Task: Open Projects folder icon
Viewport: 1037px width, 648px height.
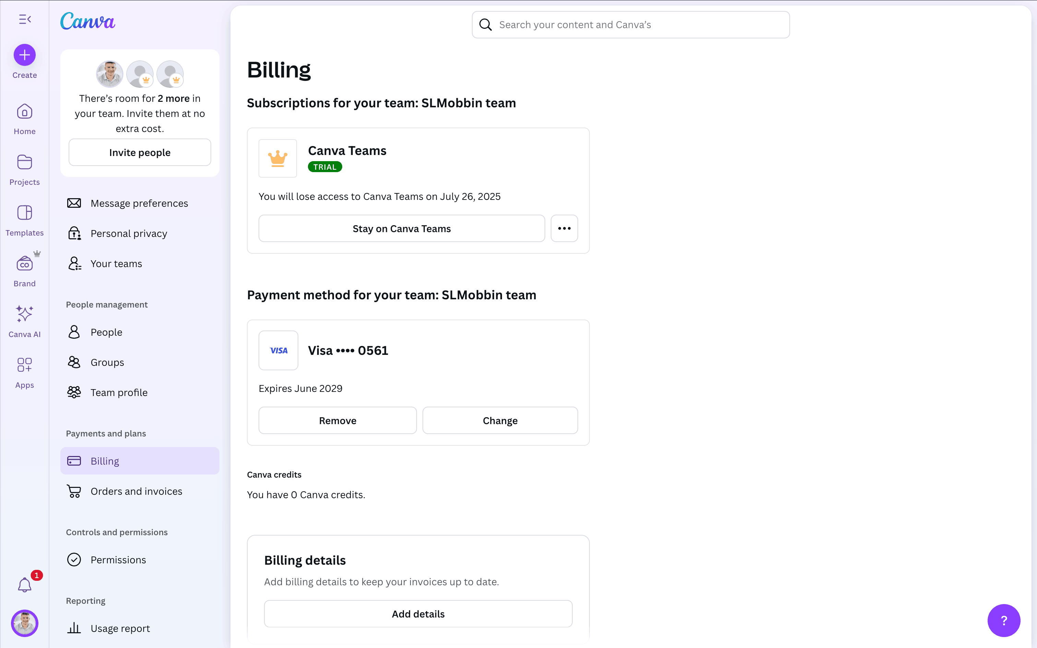Action: pos(25,163)
